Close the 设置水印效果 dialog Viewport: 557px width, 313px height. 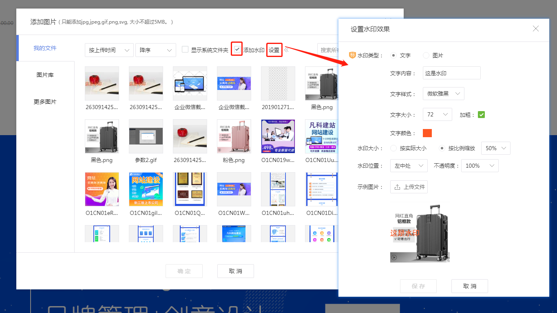point(536,28)
